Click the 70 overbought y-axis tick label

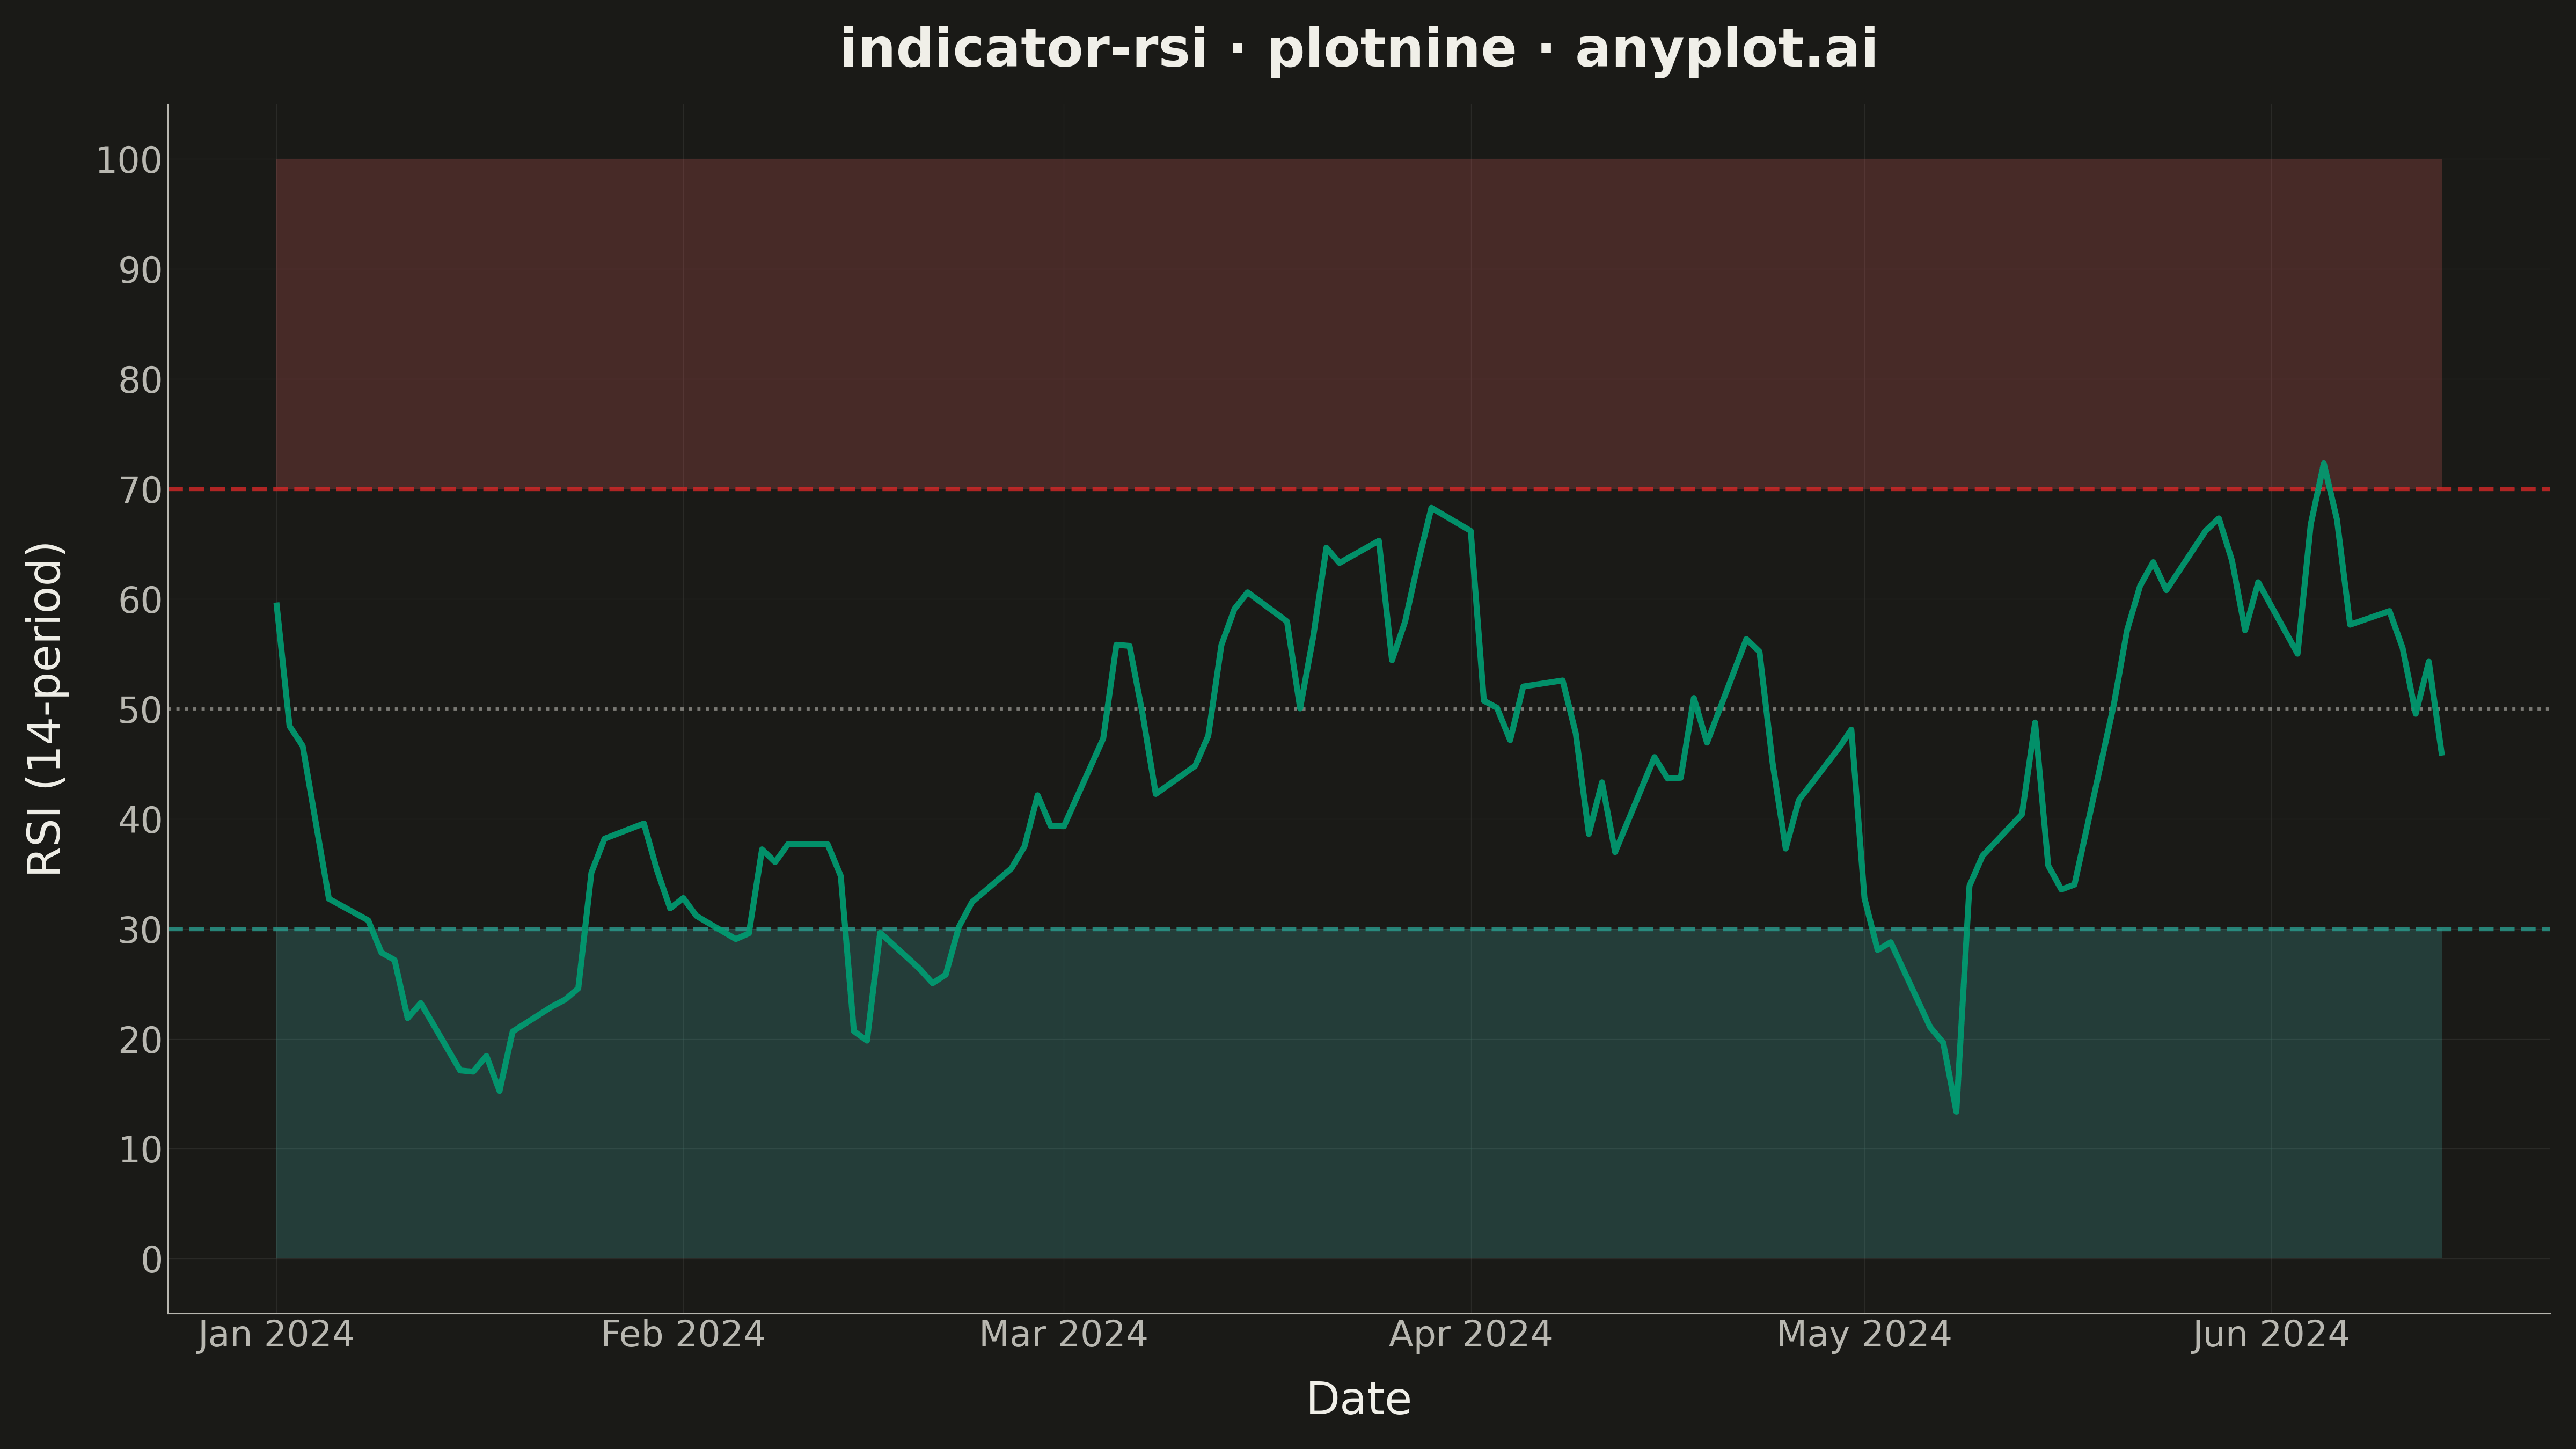140,490
